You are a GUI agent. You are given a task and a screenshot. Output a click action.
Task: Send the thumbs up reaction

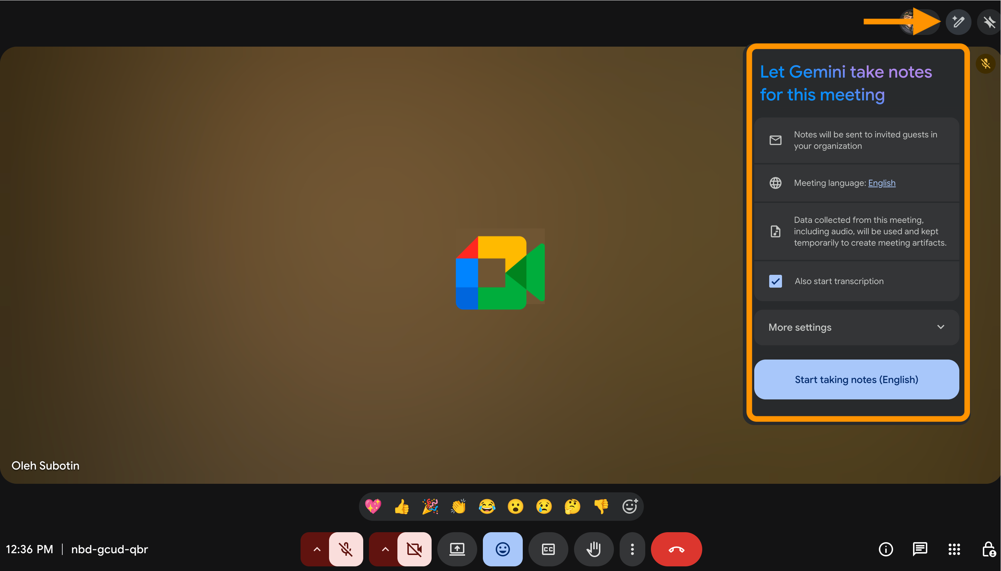point(402,506)
